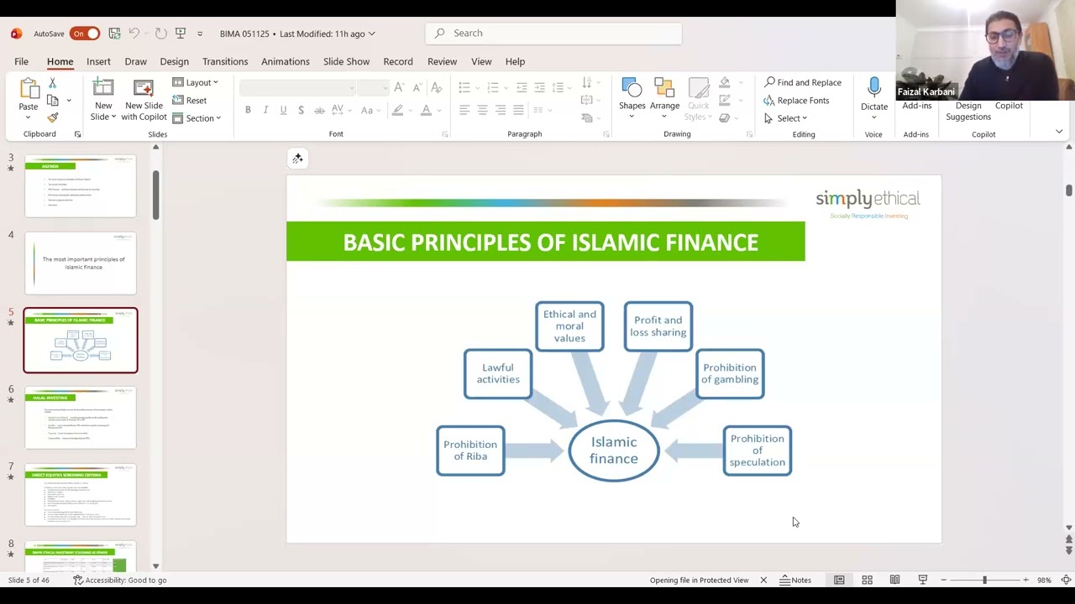The image size is (1075, 604).
Task: Open the File tab
Action: pyautogui.click(x=21, y=61)
